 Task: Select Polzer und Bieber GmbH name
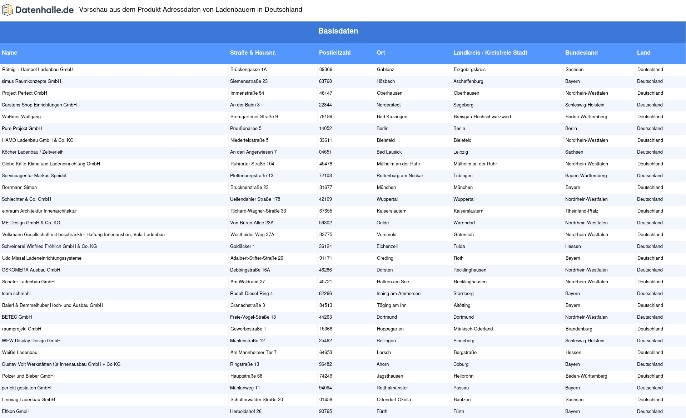28,376
